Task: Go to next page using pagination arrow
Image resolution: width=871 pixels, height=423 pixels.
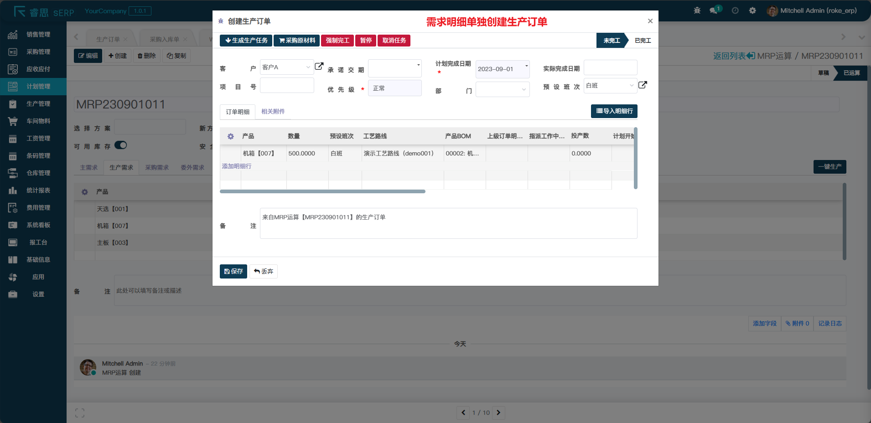Action: (498, 413)
